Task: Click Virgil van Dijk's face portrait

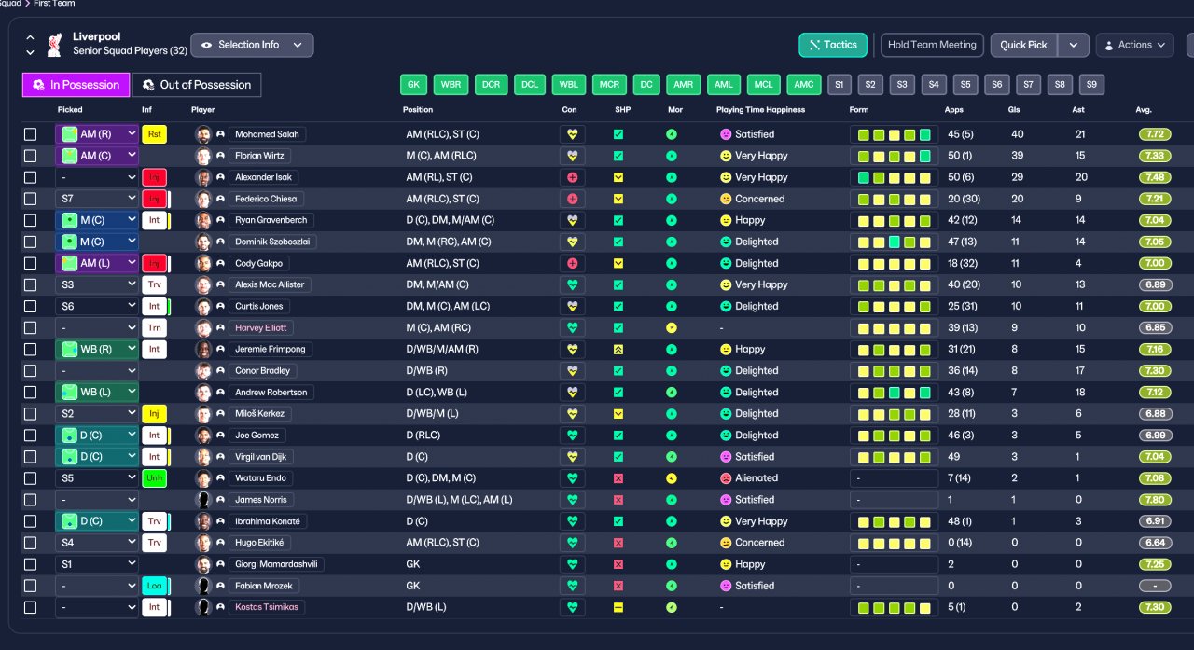Action: point(202,456)
